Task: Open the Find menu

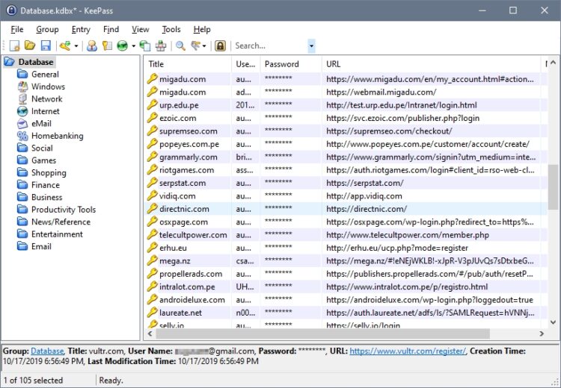Action: (111, 29)
